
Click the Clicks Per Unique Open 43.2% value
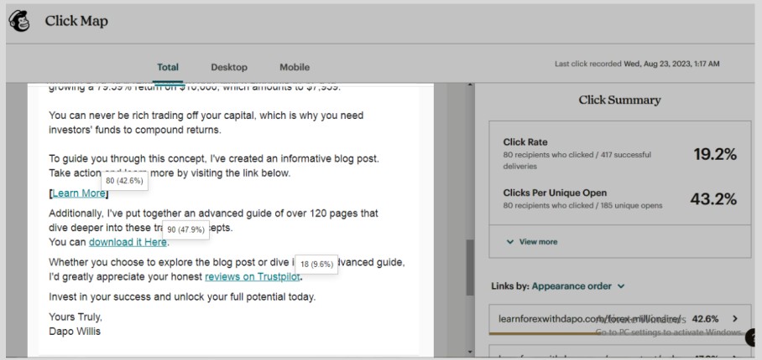tap(713, 199)
